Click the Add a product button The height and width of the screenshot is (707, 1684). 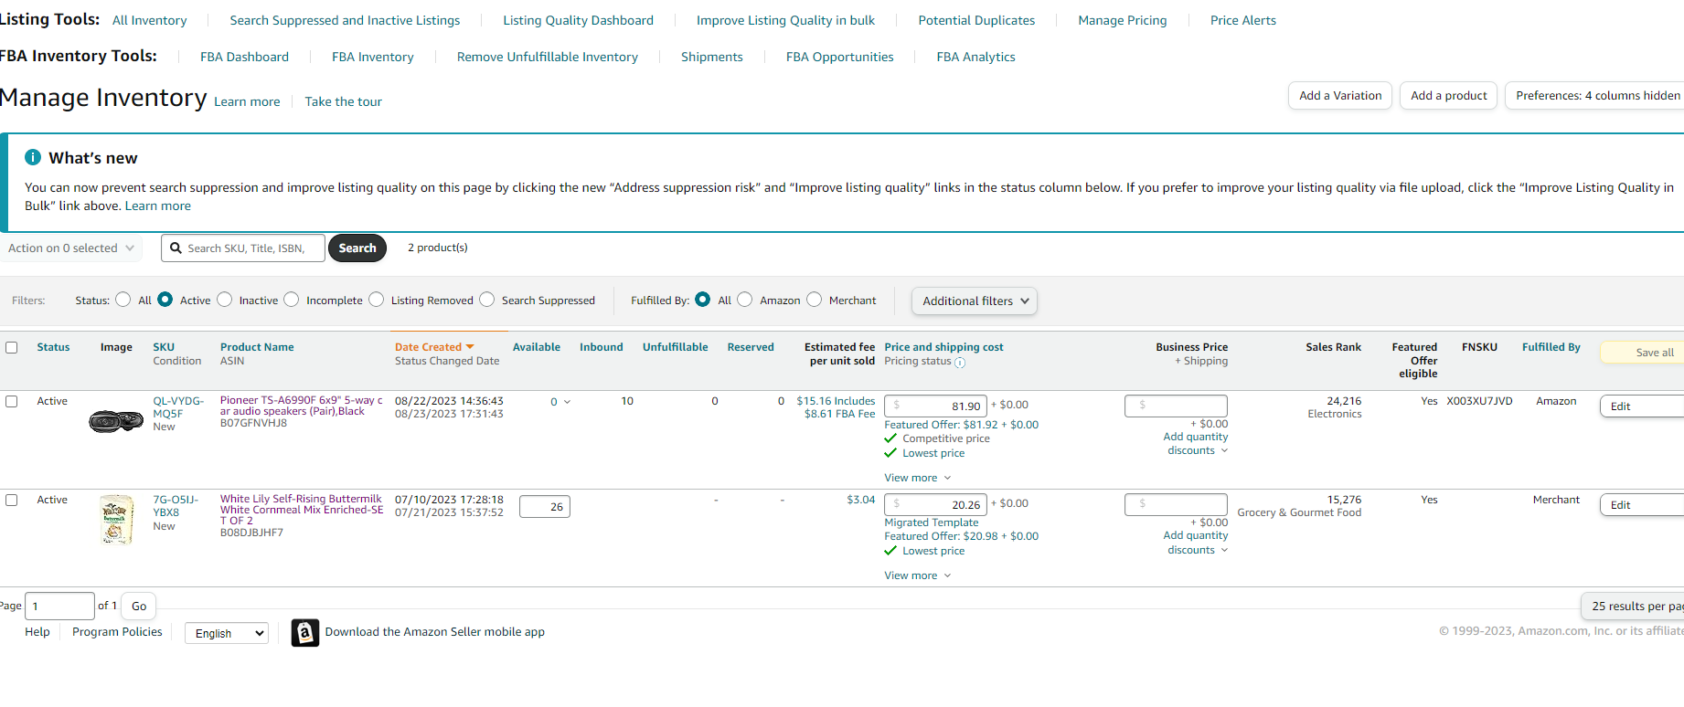1448,96
